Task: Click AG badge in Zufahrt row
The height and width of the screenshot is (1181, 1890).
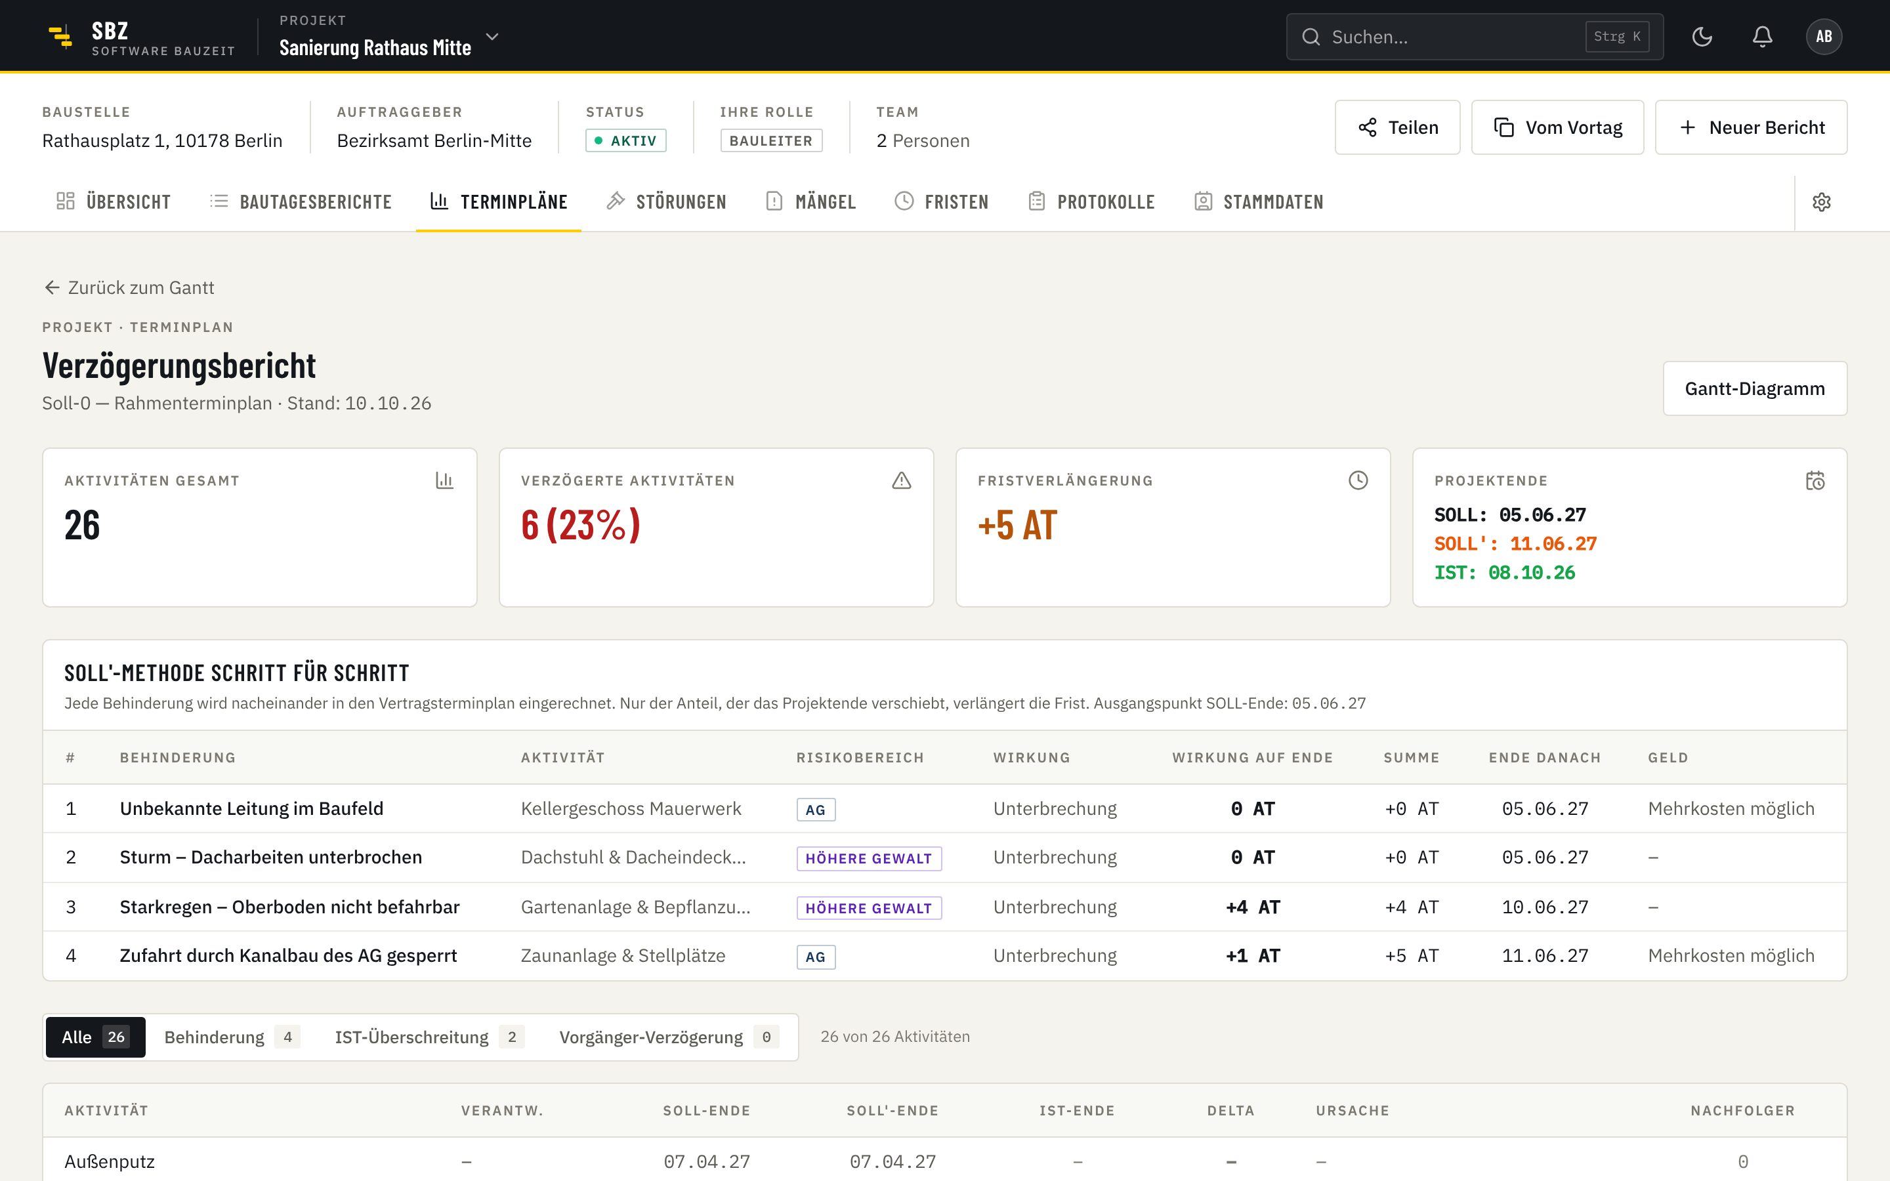Action: (x=815, y=957)
